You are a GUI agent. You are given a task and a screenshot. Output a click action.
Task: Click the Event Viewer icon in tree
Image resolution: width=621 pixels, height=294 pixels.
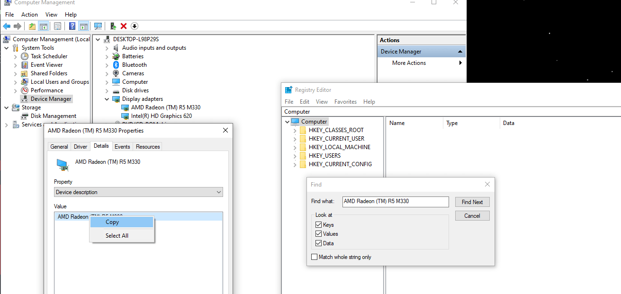pos(25,65)
